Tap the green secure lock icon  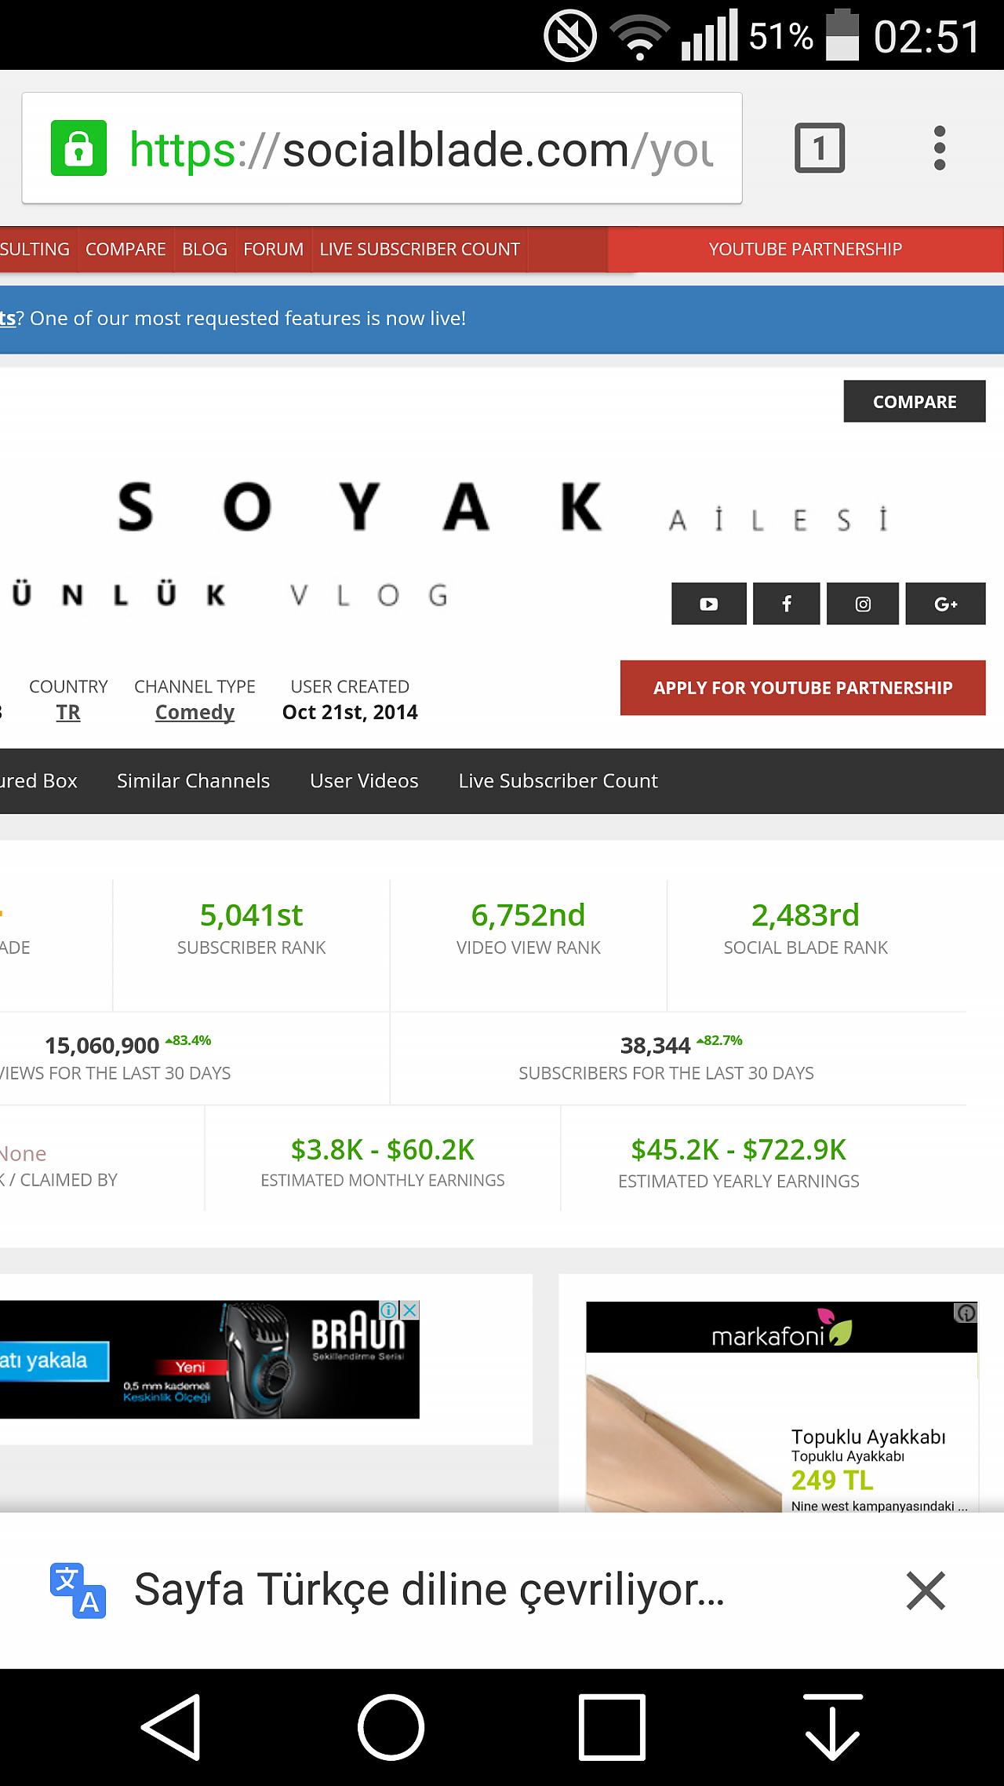click(x=78, y=148)
